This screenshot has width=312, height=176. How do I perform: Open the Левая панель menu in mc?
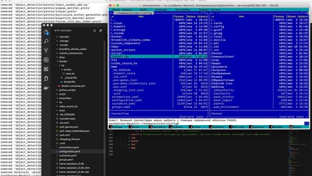pos(121,10)
